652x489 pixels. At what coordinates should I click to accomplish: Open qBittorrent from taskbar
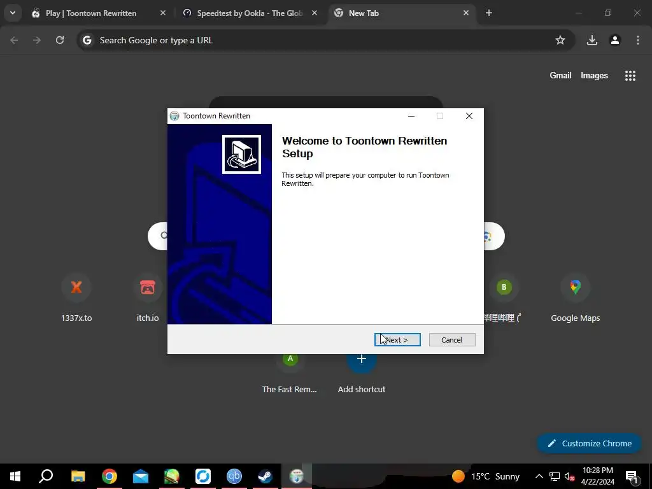click(x=234, y=476)
